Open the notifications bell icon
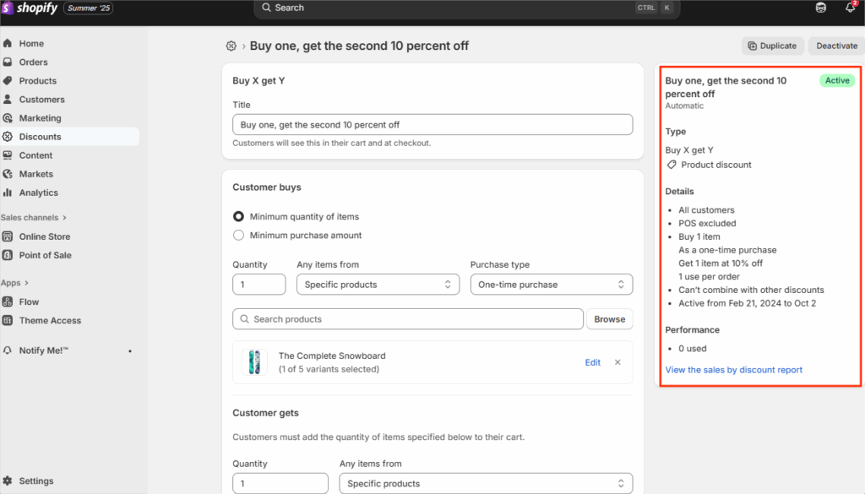The image size is (865, 494). point(850,8)
